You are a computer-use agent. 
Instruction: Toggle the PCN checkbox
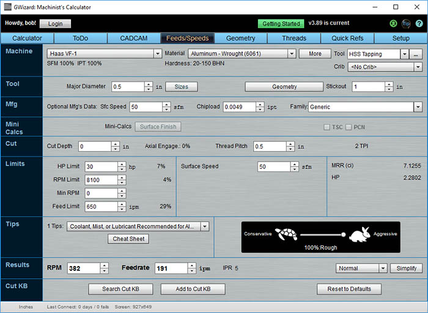349,128
